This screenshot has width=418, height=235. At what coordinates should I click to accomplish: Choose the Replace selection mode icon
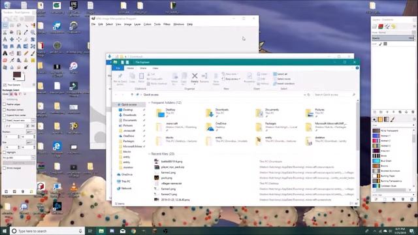click(12, 94)
